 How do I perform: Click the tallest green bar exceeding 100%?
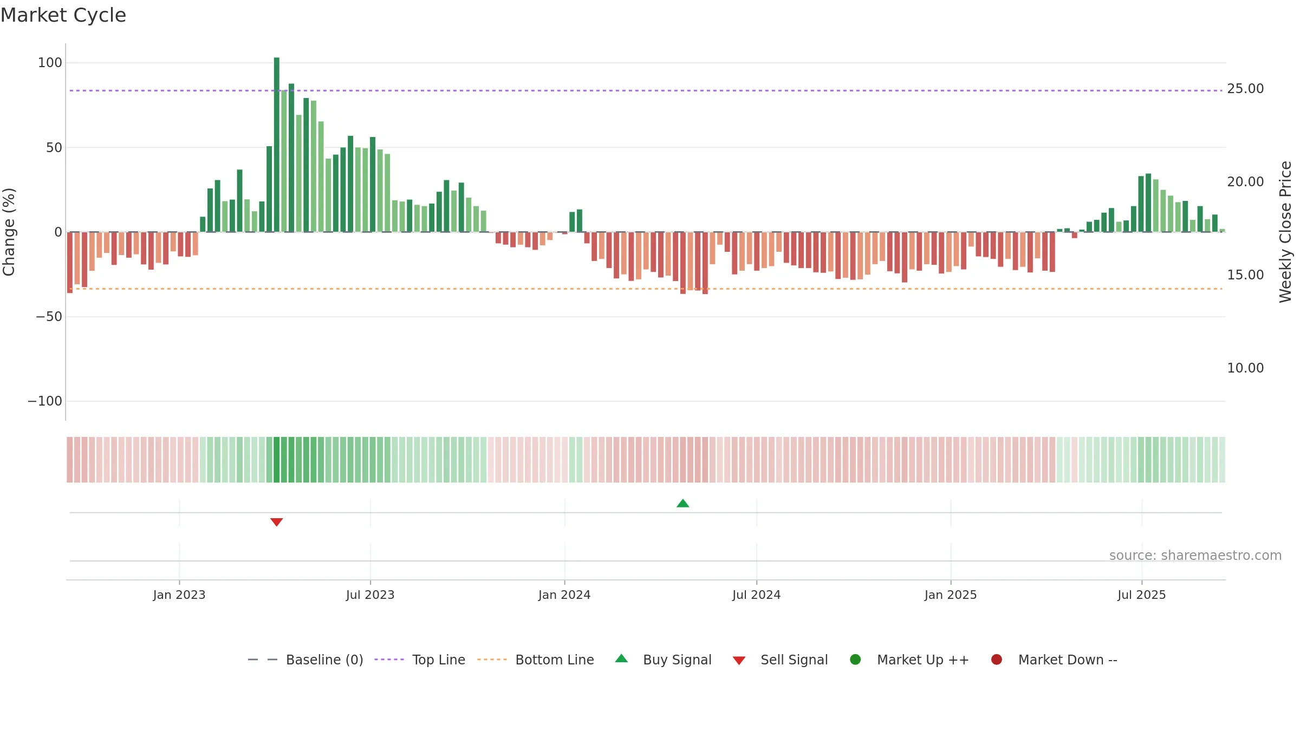pyautogui.click(x=277, y=145)
